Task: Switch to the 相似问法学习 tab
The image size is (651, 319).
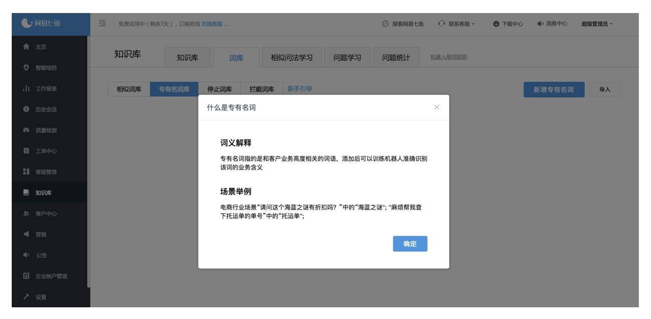Action: pyautogui.click(x=292, y=57)
